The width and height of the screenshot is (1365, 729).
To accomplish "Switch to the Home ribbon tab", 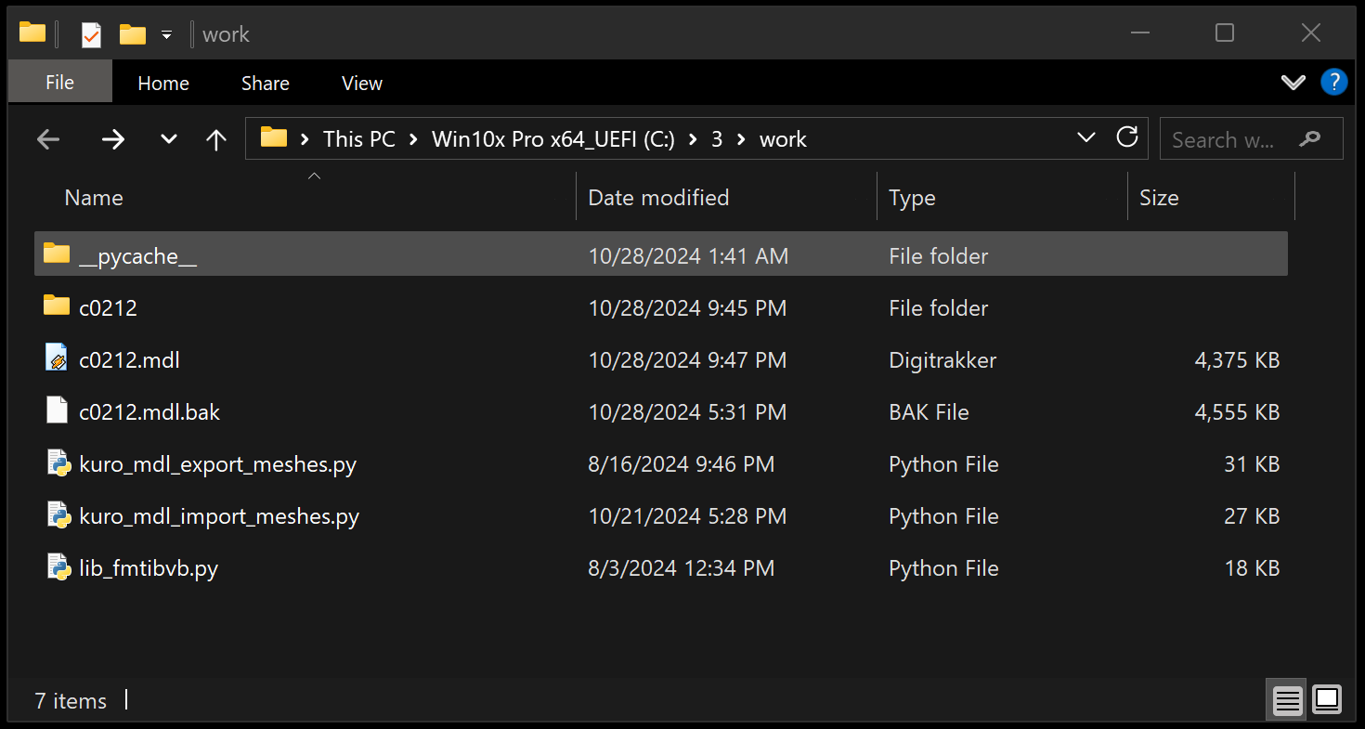I will click(x=163, y=83).
